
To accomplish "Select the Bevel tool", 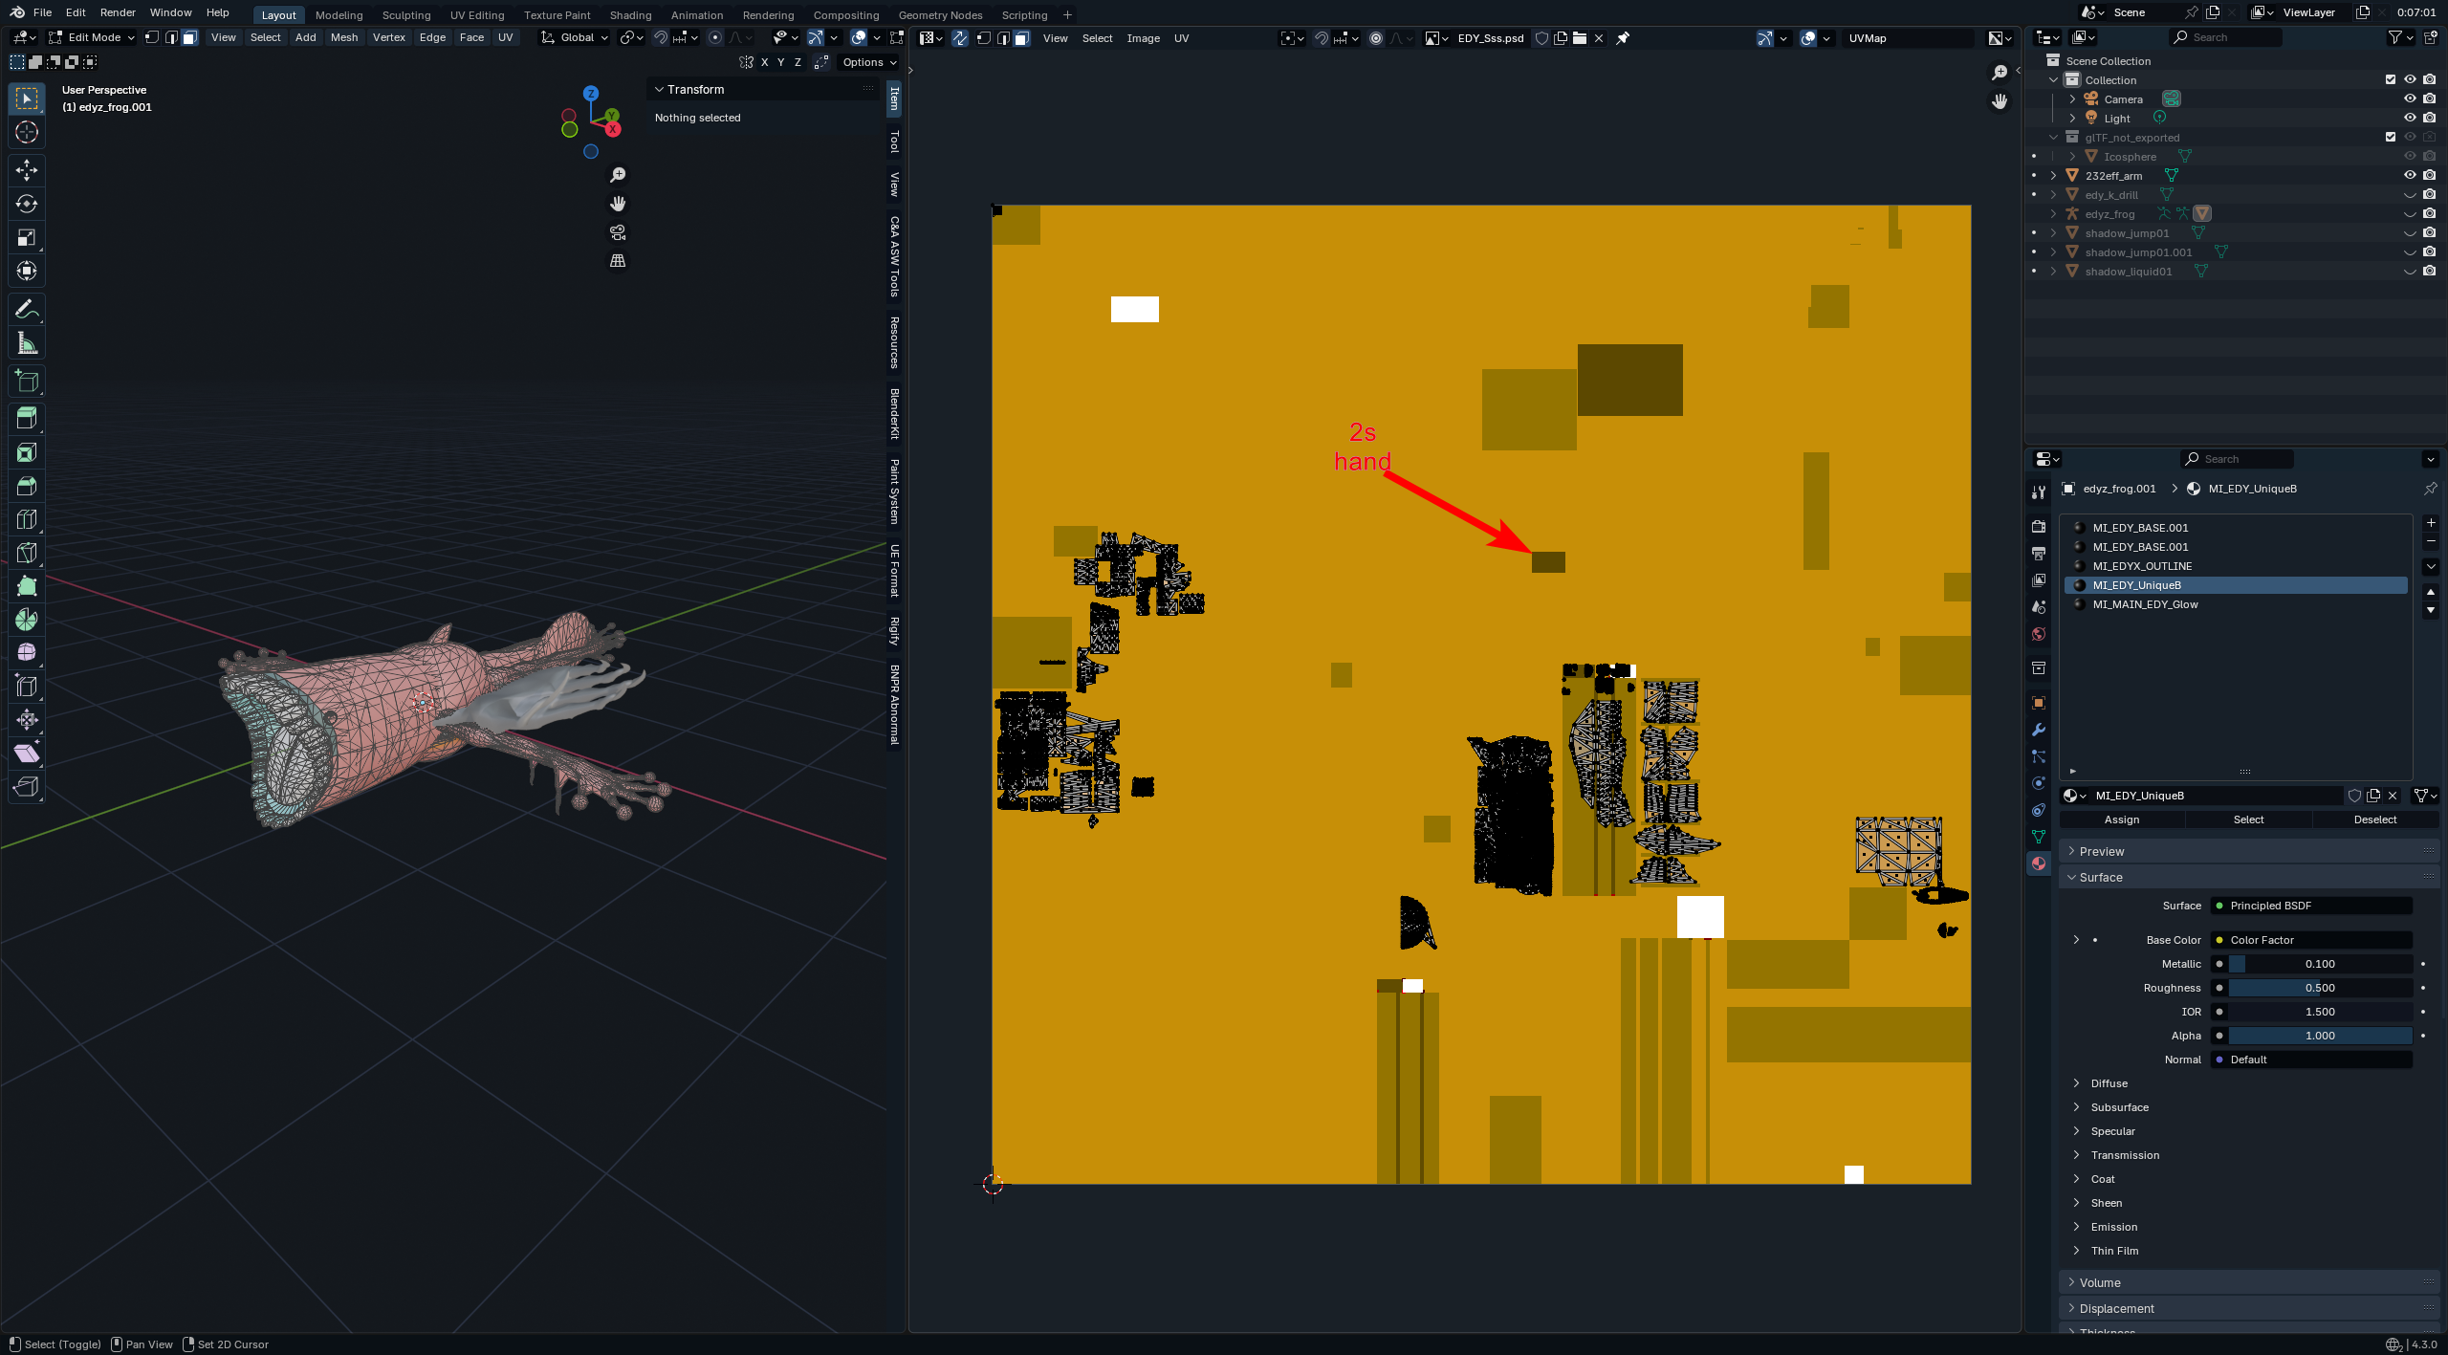I will 27,486.
